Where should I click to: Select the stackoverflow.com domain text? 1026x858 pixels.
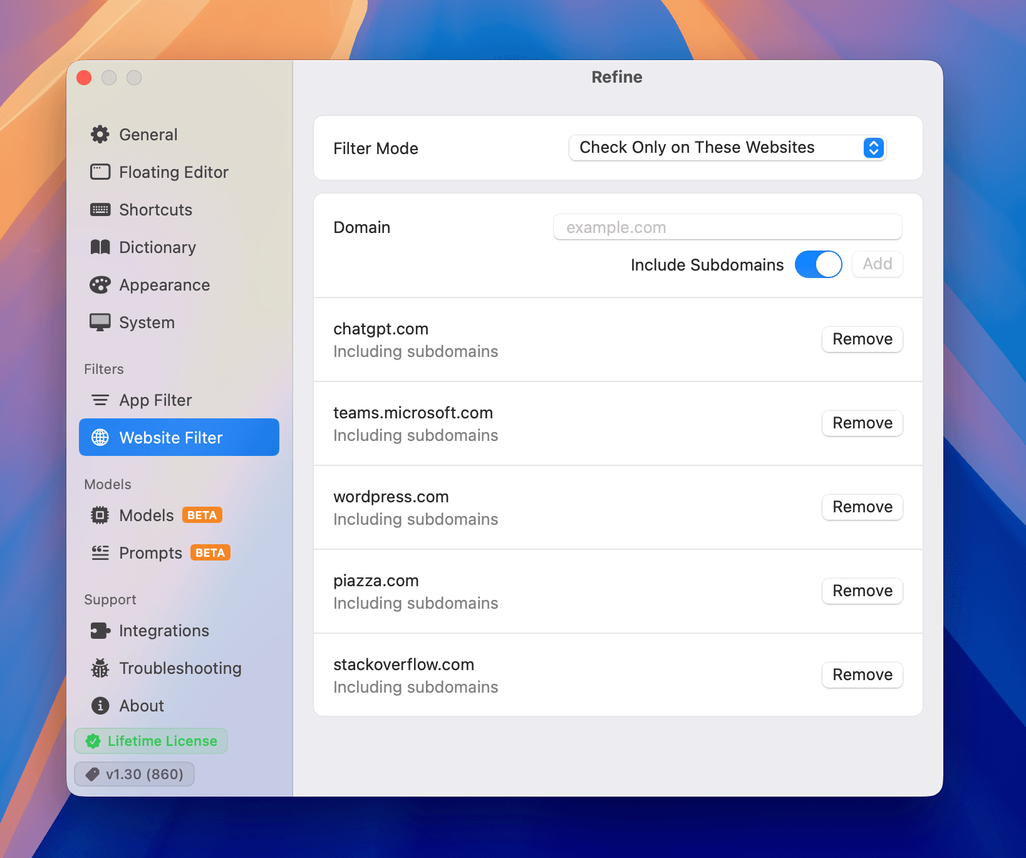point(403,664)
